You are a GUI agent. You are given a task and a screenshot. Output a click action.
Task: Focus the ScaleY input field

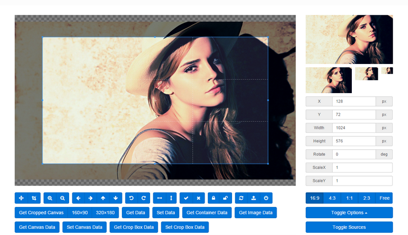pyautogui.click(x=362, y=181)
